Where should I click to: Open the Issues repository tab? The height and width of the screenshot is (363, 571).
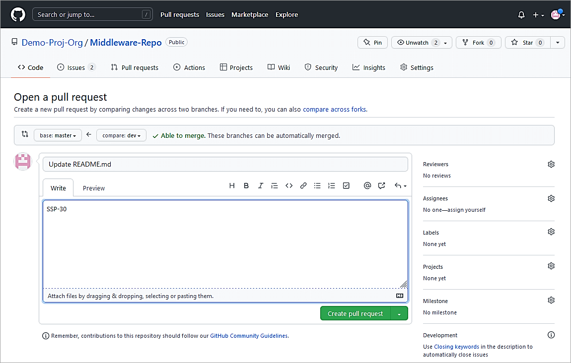[x=76, y=67]
